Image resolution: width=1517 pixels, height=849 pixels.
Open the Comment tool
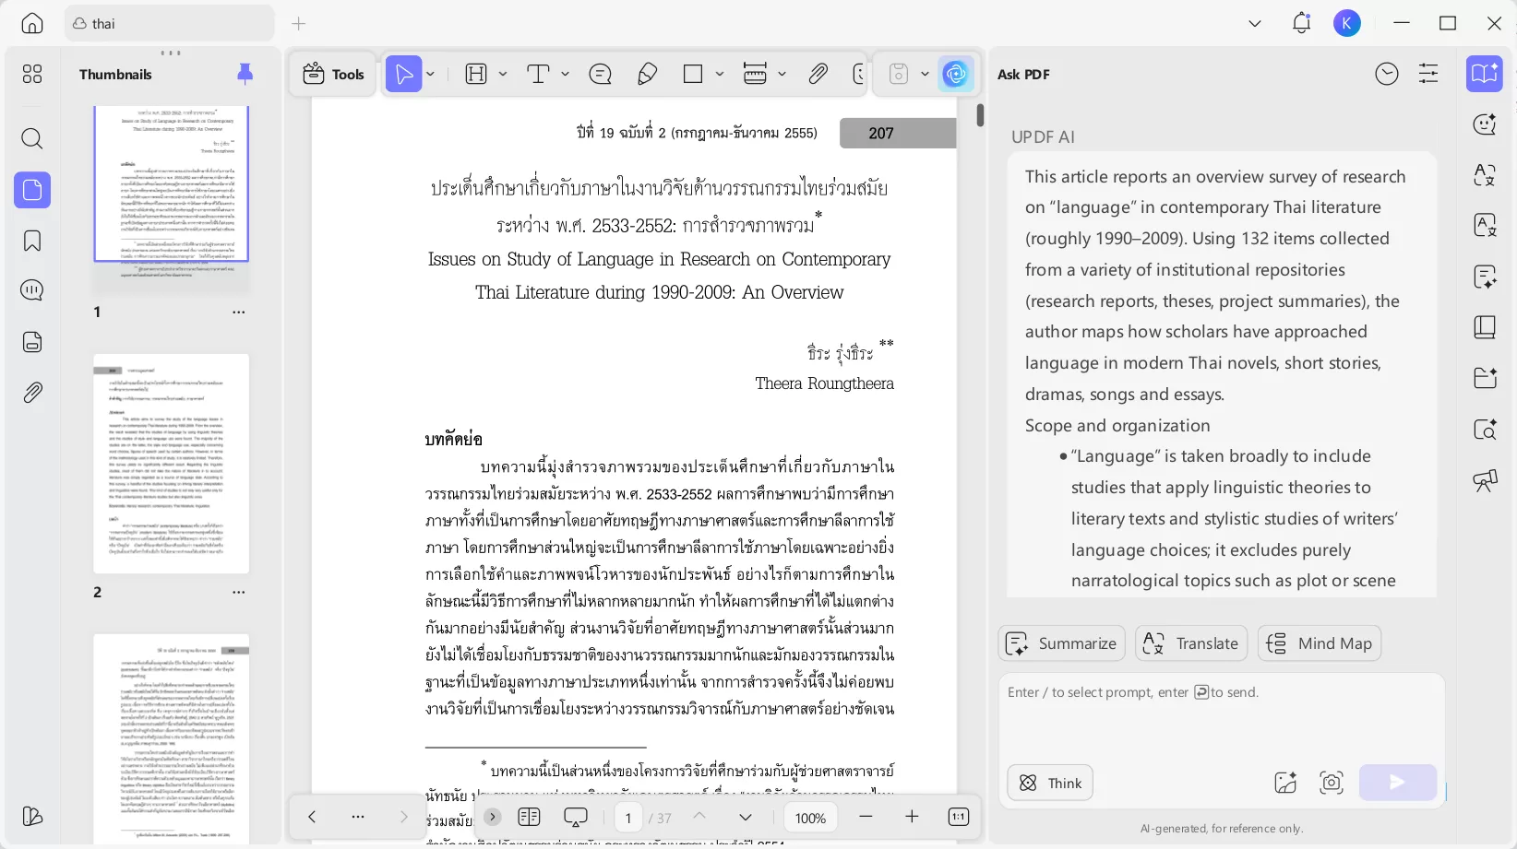pos(600,74)
